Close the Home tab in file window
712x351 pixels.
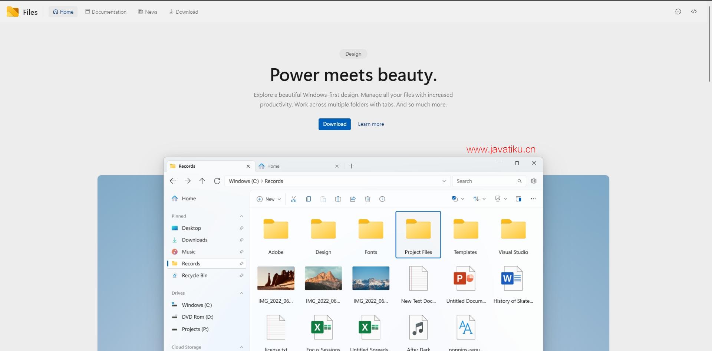point(337,166)
